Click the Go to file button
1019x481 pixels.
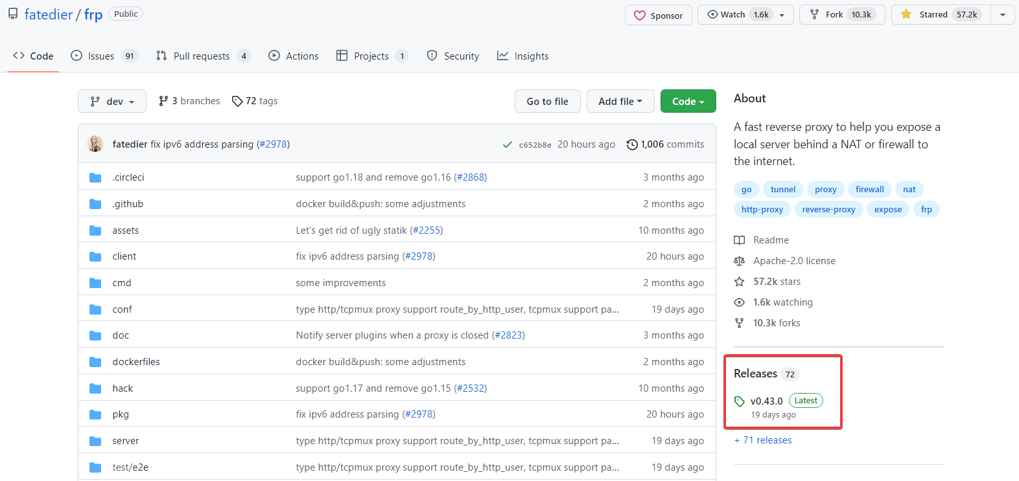coord(548,102)
